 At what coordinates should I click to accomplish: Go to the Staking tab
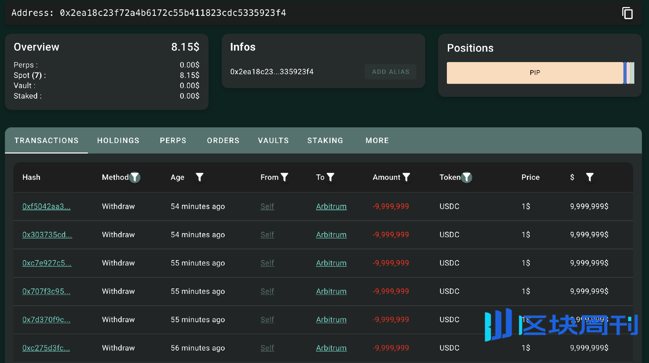click(x=325, y=140)
